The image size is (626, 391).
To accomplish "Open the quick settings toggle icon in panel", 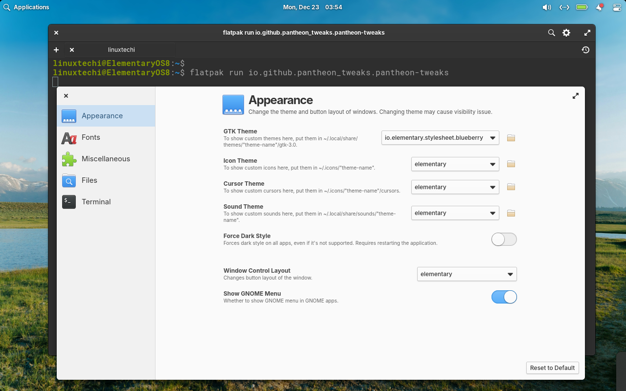I will (616, 7).
